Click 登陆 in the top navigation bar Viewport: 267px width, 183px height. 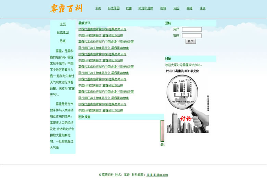pos(189,8)
